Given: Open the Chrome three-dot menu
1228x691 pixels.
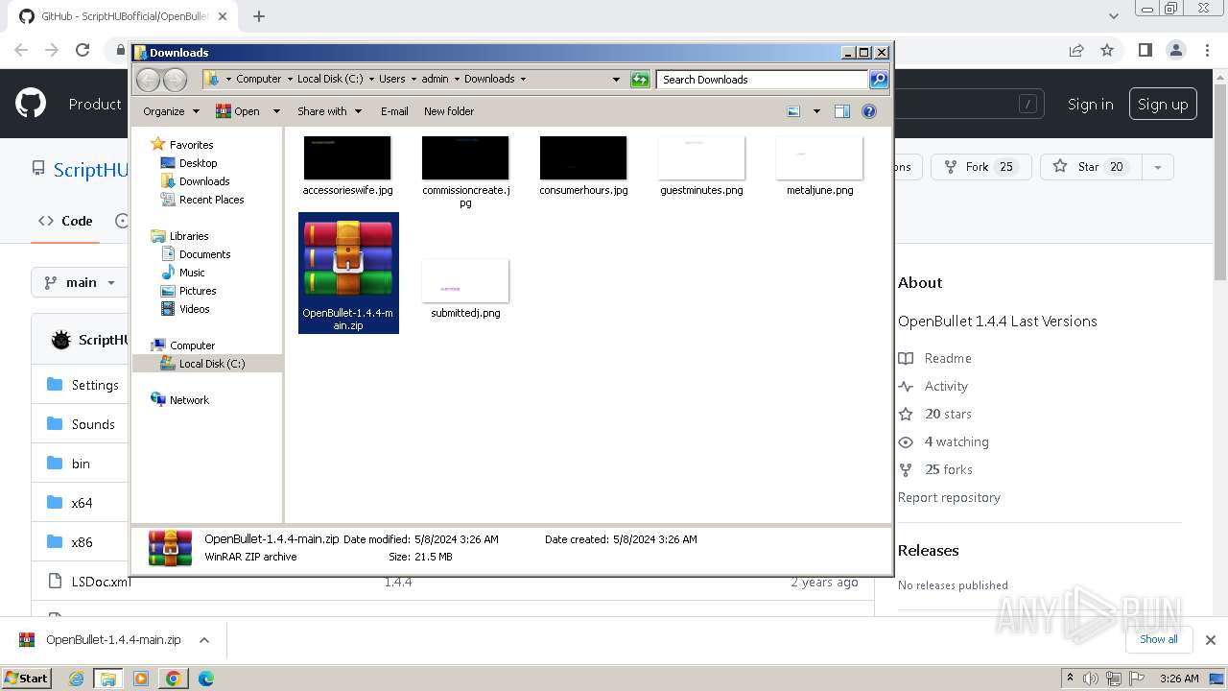Looking at the screenshot, I should 1207,50.
